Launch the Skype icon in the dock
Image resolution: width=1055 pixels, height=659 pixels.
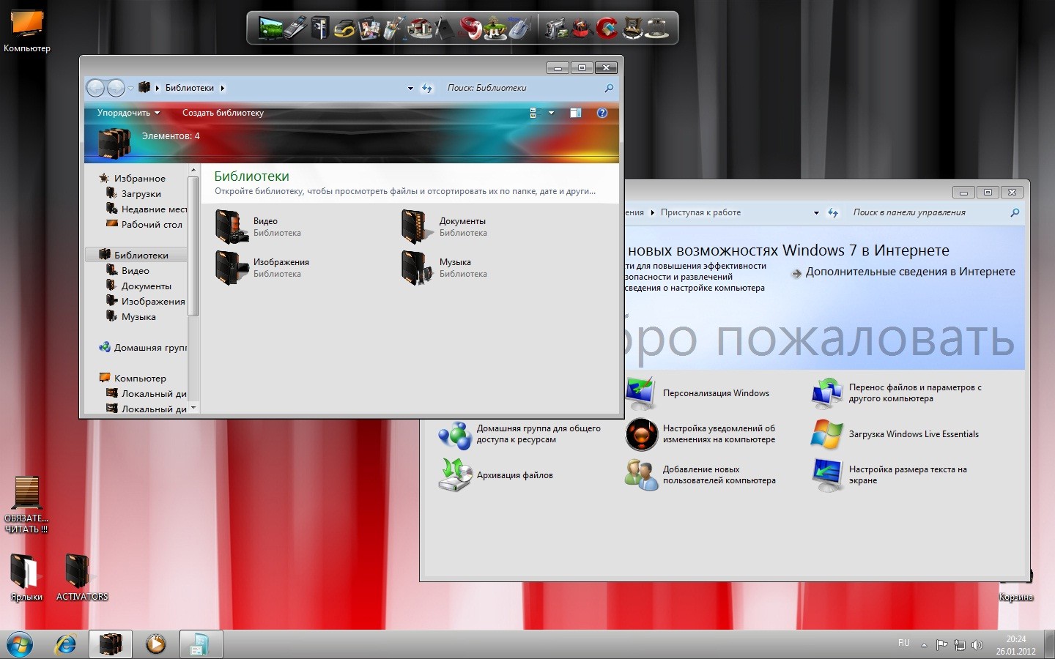[519, 29]
